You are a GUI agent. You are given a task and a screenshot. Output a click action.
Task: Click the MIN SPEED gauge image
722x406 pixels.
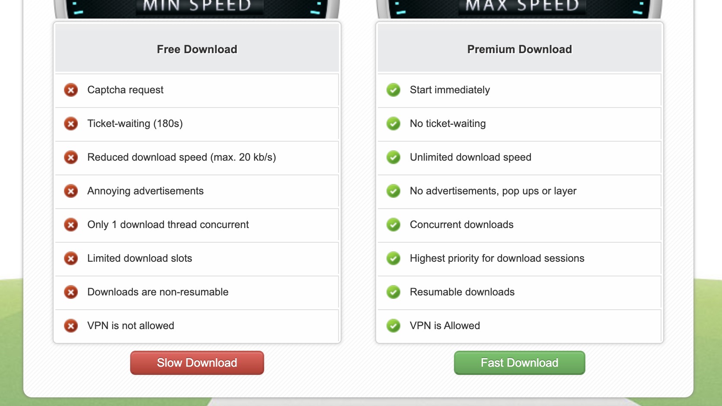[197, 9]
